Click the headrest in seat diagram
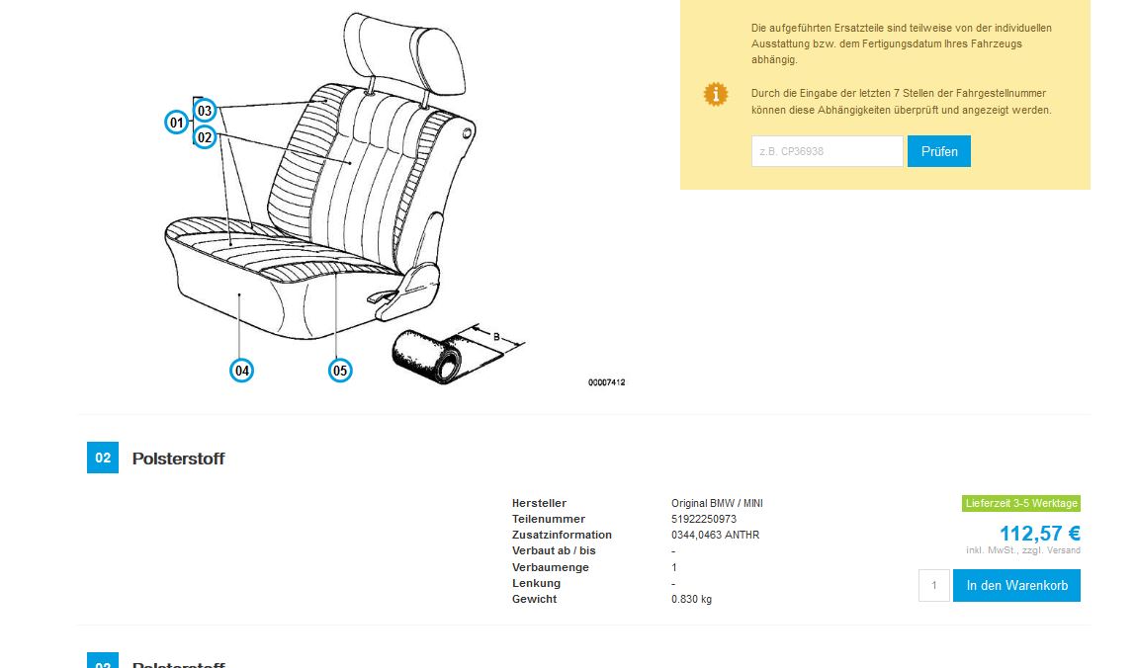1137x668 pixels. [x=403, y=55]
